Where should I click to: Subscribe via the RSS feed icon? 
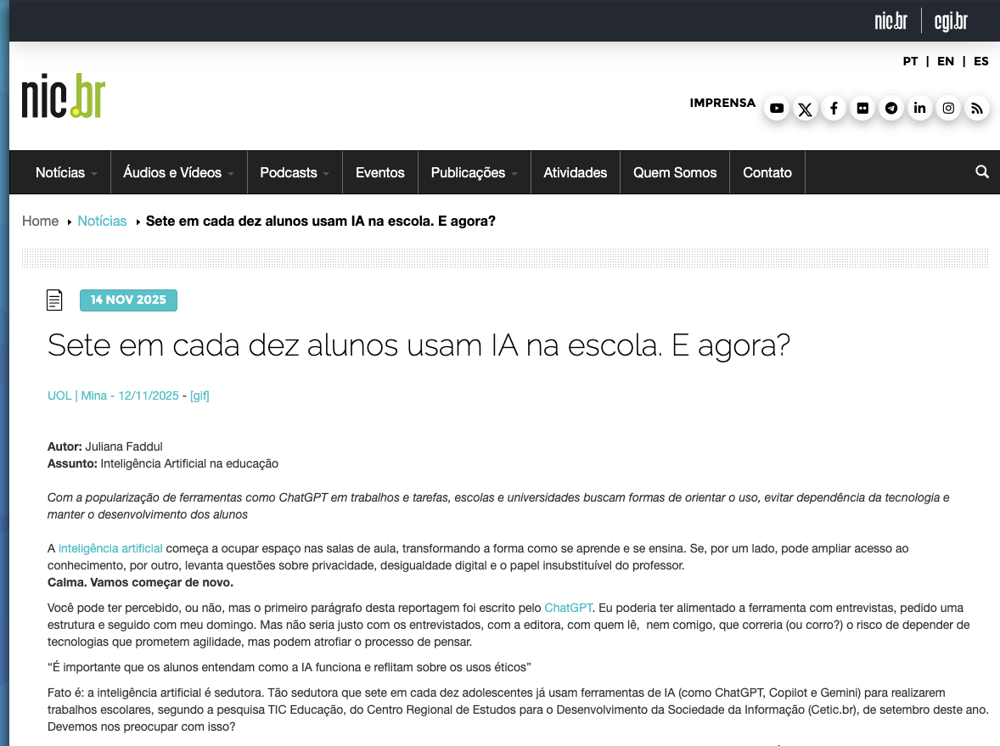[977, 109]
